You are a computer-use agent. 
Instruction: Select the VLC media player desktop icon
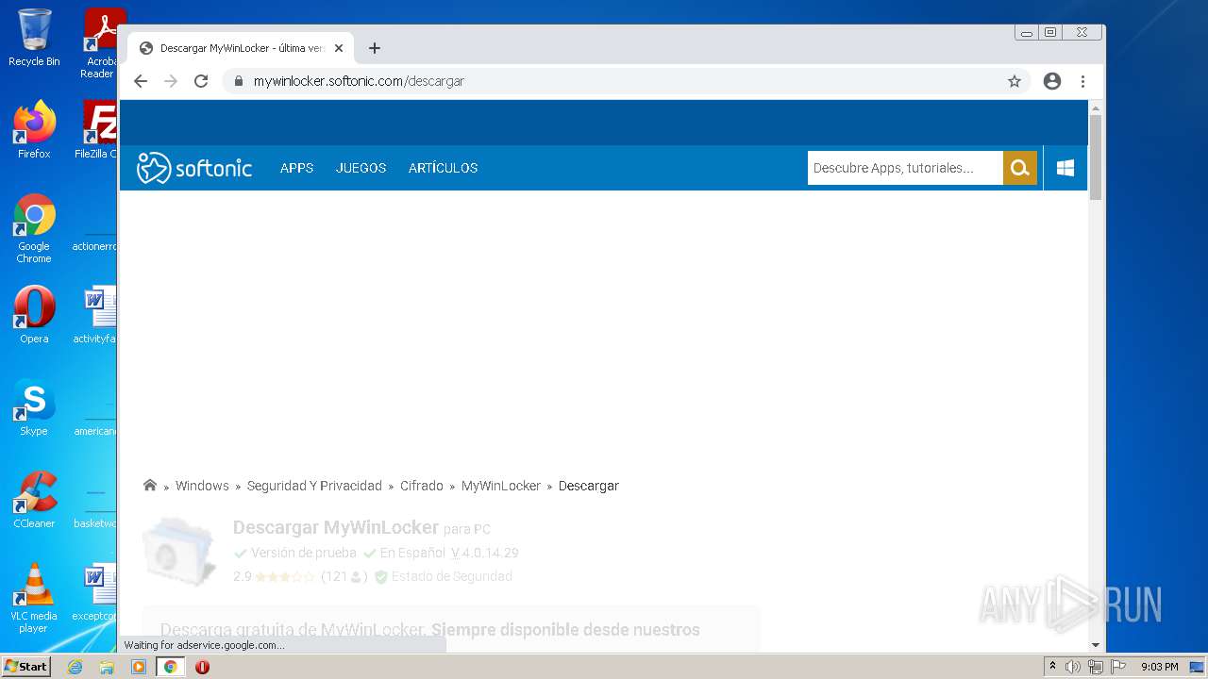click(x=34, y=597)
